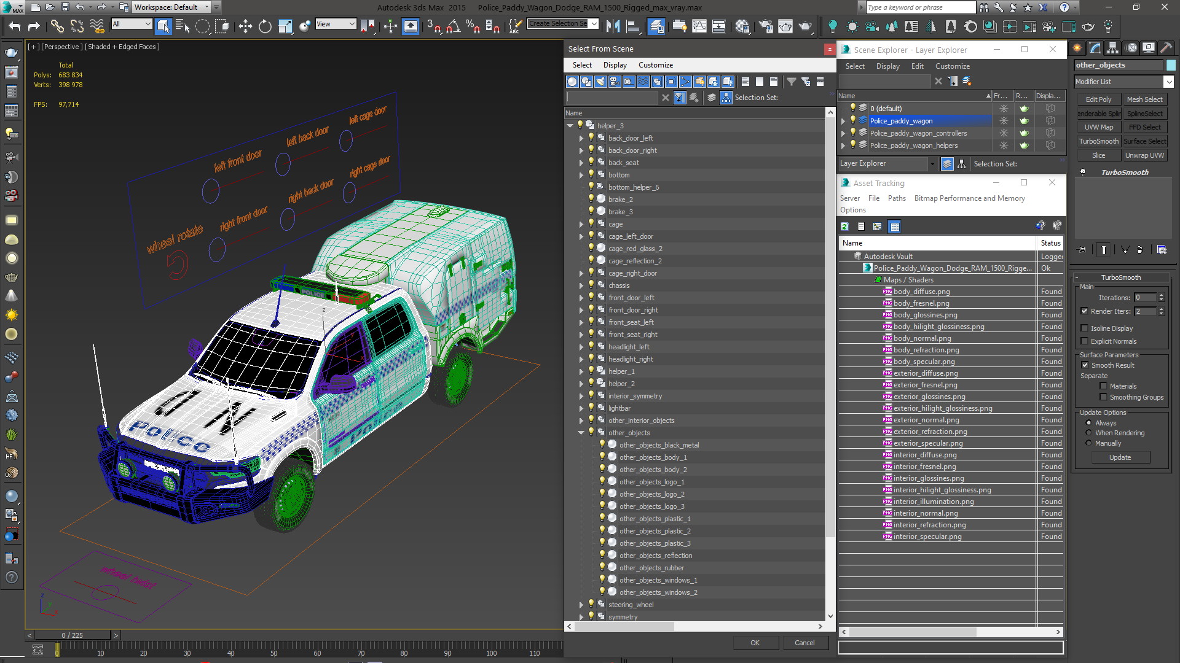Open the Motion command panel tab
Viewport: 1180px width, 663px height.
click(1131, 48)
